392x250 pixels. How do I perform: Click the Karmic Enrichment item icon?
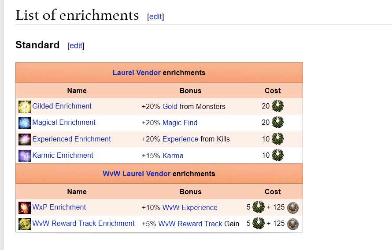(25, 156)
